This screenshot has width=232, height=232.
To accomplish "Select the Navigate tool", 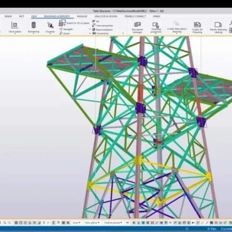I will (66, 29).
